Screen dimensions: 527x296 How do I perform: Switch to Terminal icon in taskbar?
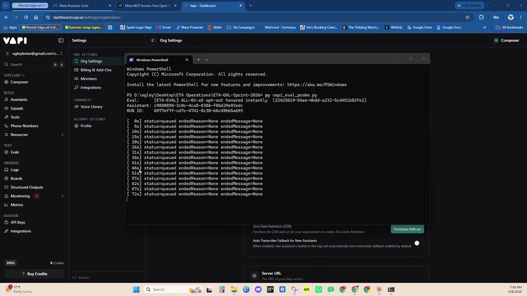[391, 289]
